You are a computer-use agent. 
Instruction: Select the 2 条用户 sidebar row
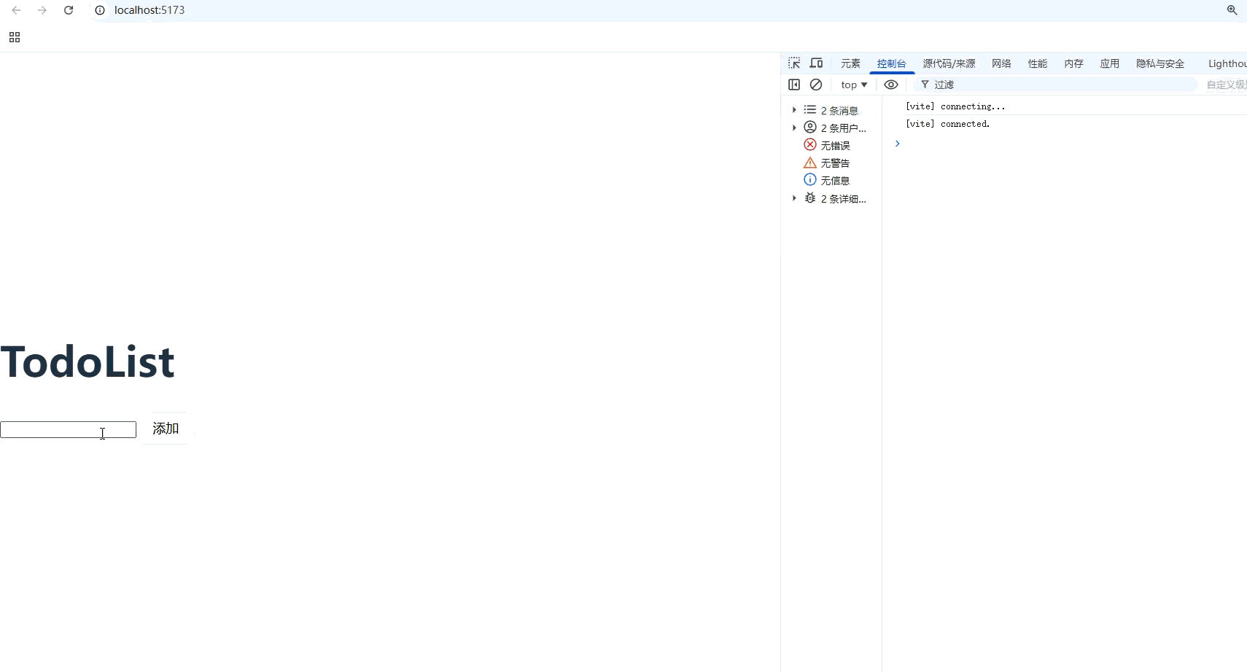[831, 128]
